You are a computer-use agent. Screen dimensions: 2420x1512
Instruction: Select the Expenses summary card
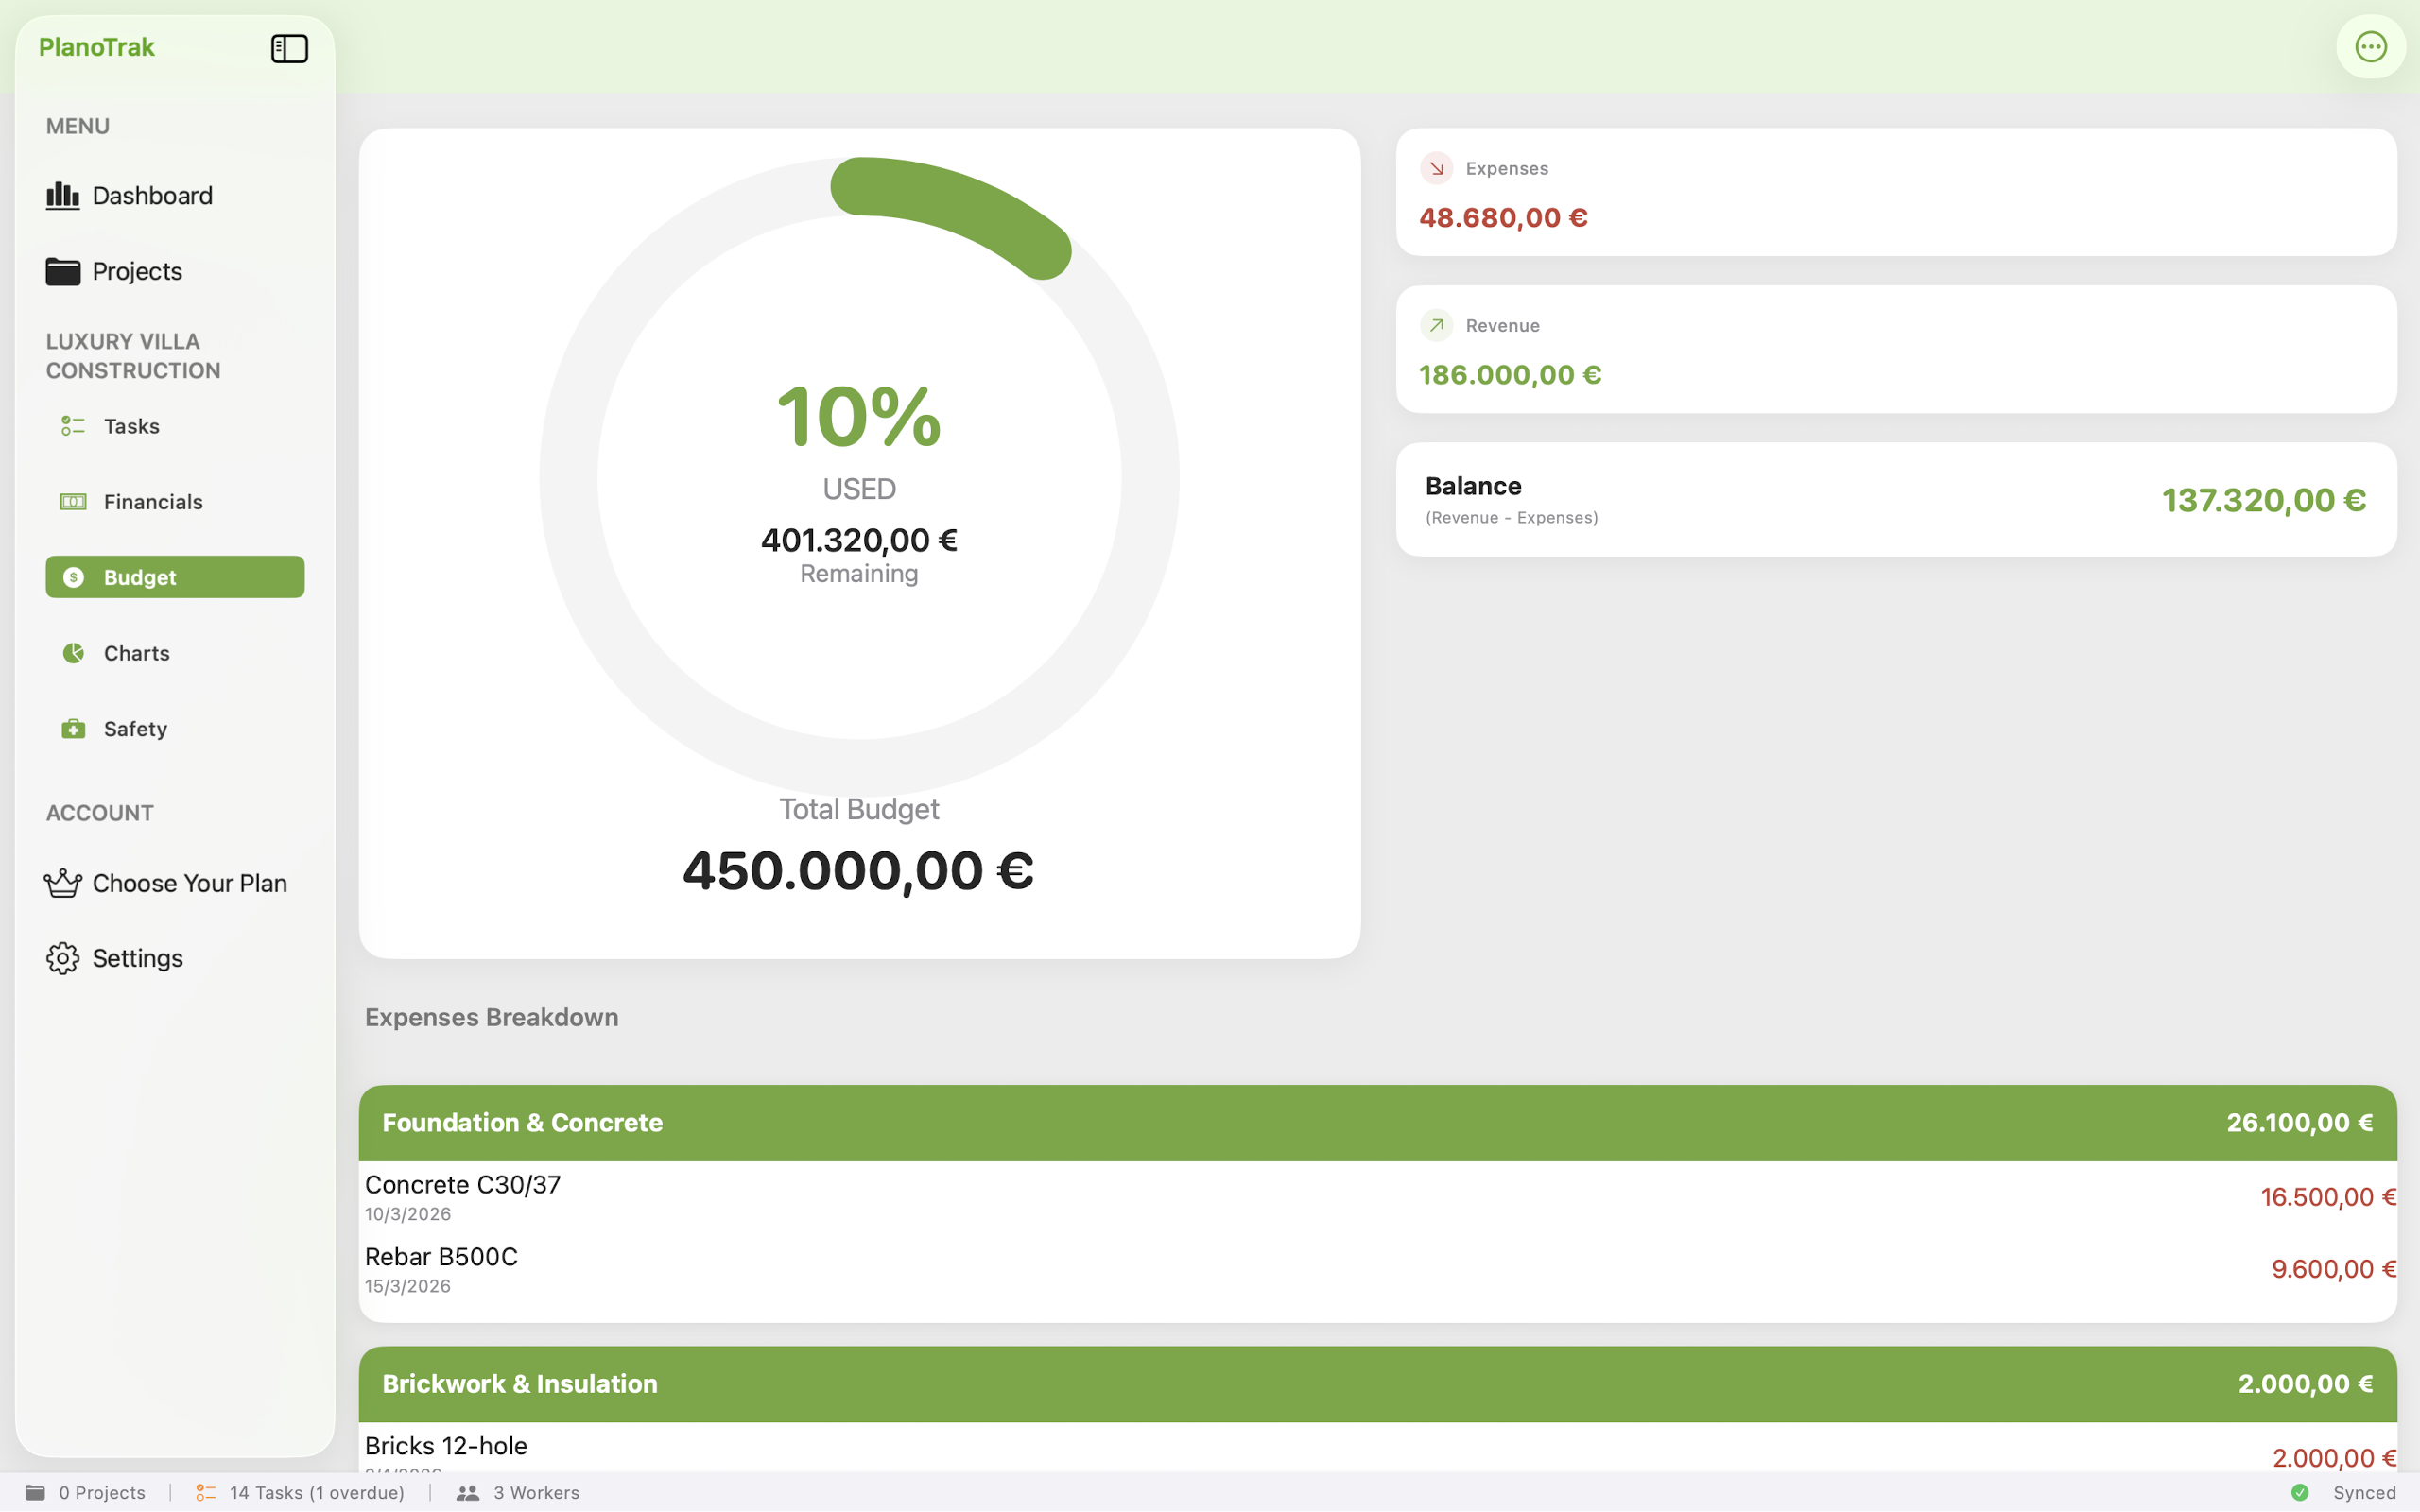pos(1896,192)
